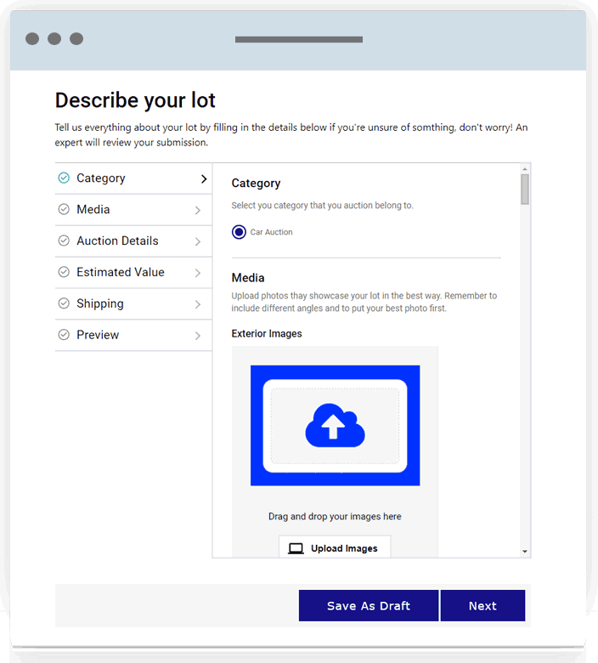Screen dimensions: 598x663
Task: Go to the Media step
Action: (x=133, y=210)
